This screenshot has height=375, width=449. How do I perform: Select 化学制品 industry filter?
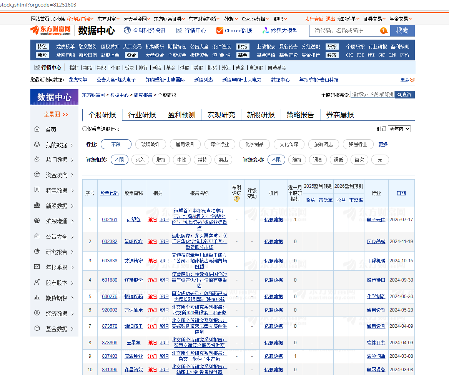pos(254,144)
